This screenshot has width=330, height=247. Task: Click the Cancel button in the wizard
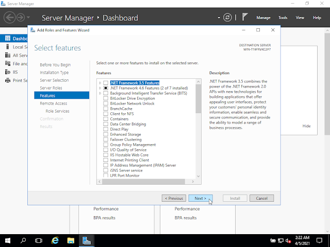261,198
